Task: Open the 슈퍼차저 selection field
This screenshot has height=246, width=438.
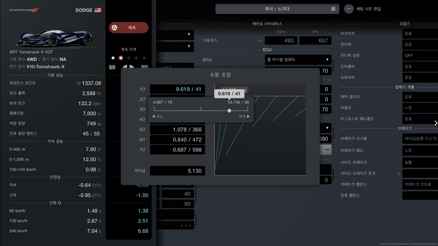Action: (x=420, y=78)
